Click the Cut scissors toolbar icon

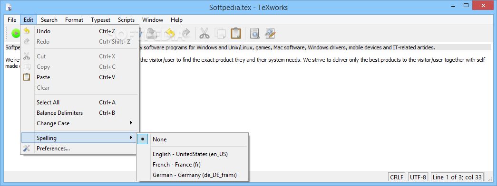(205, 33)
